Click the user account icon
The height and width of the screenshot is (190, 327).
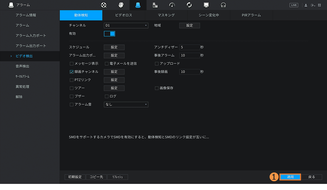(306, 5)
